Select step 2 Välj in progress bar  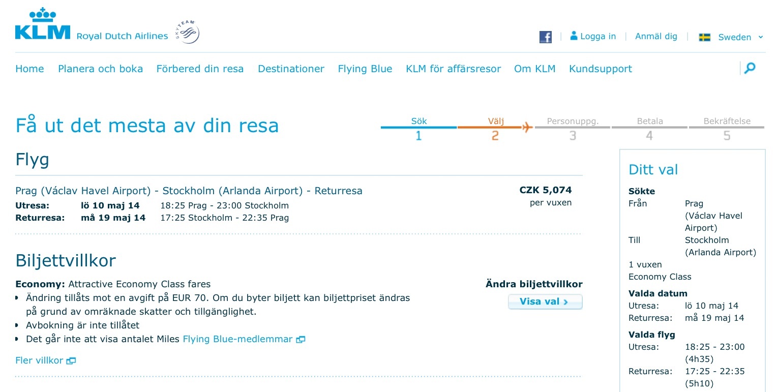(x=495, y=128)
